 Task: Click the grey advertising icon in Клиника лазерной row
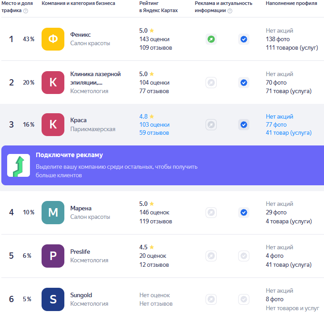click(x=211, y=83)
